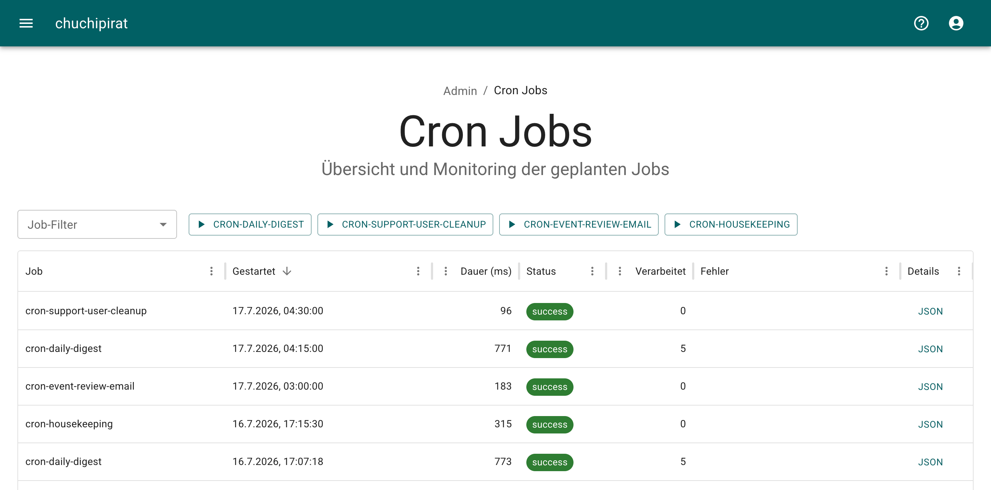Select the cron-support-user-cleanup job name
Image resolution: width=991 pixels, height=490 pixels.
pos(86,311)
